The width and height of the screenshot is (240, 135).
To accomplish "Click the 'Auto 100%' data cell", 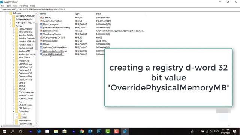I will coord(101,41).
